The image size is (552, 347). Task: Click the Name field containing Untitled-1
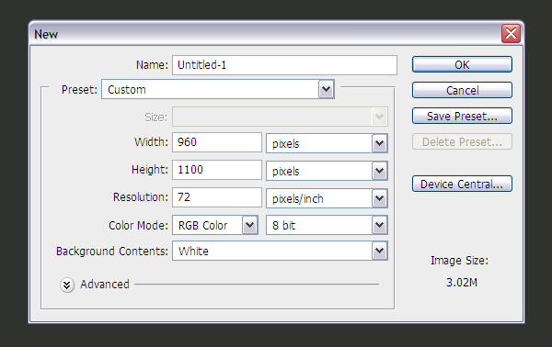[x=284, y=65]
